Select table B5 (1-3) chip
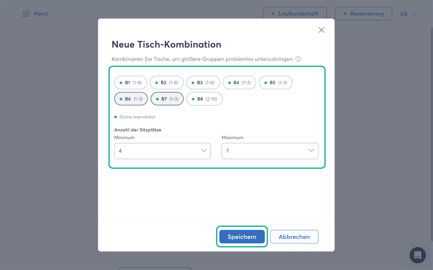 pos(275,82)
